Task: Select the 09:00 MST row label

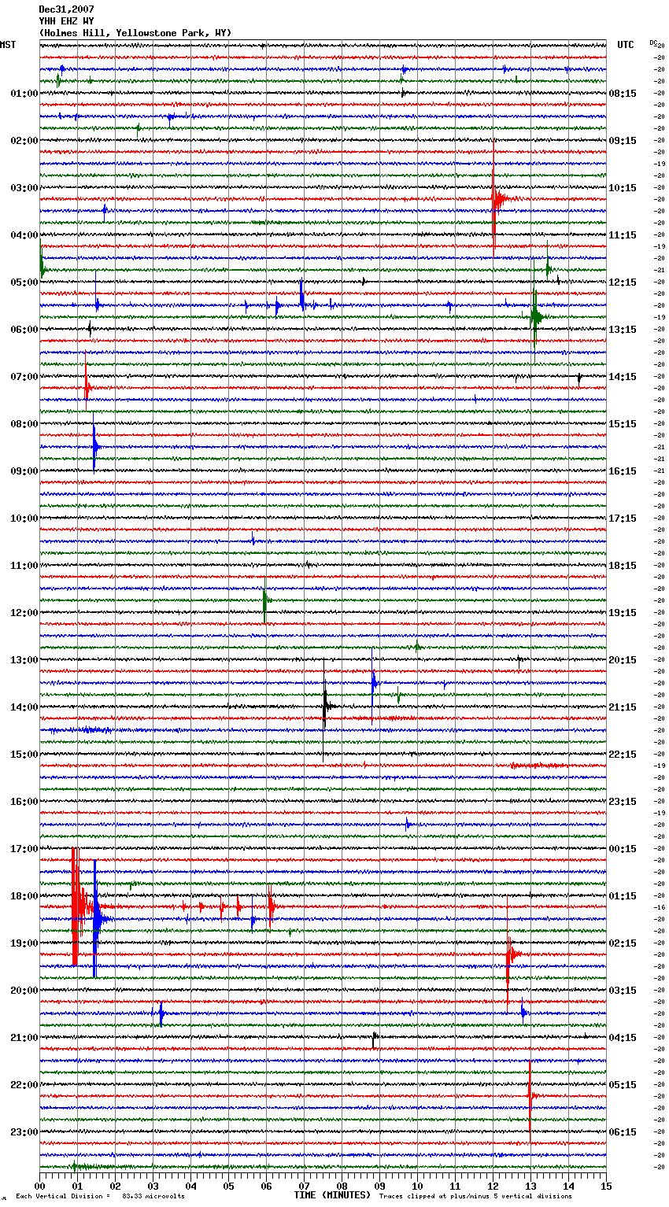Action: (24, 471)
